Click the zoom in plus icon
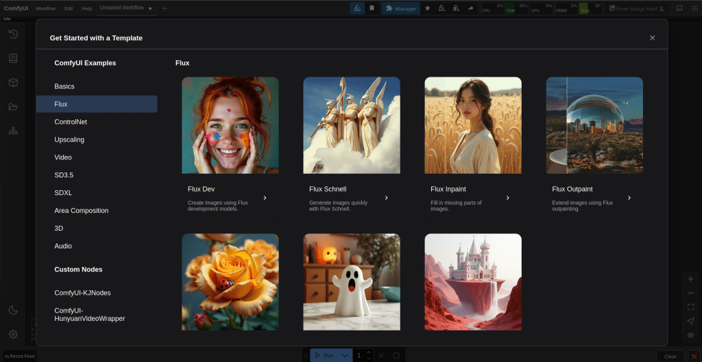This screenshot has height=362, width=702. (690, 279)
